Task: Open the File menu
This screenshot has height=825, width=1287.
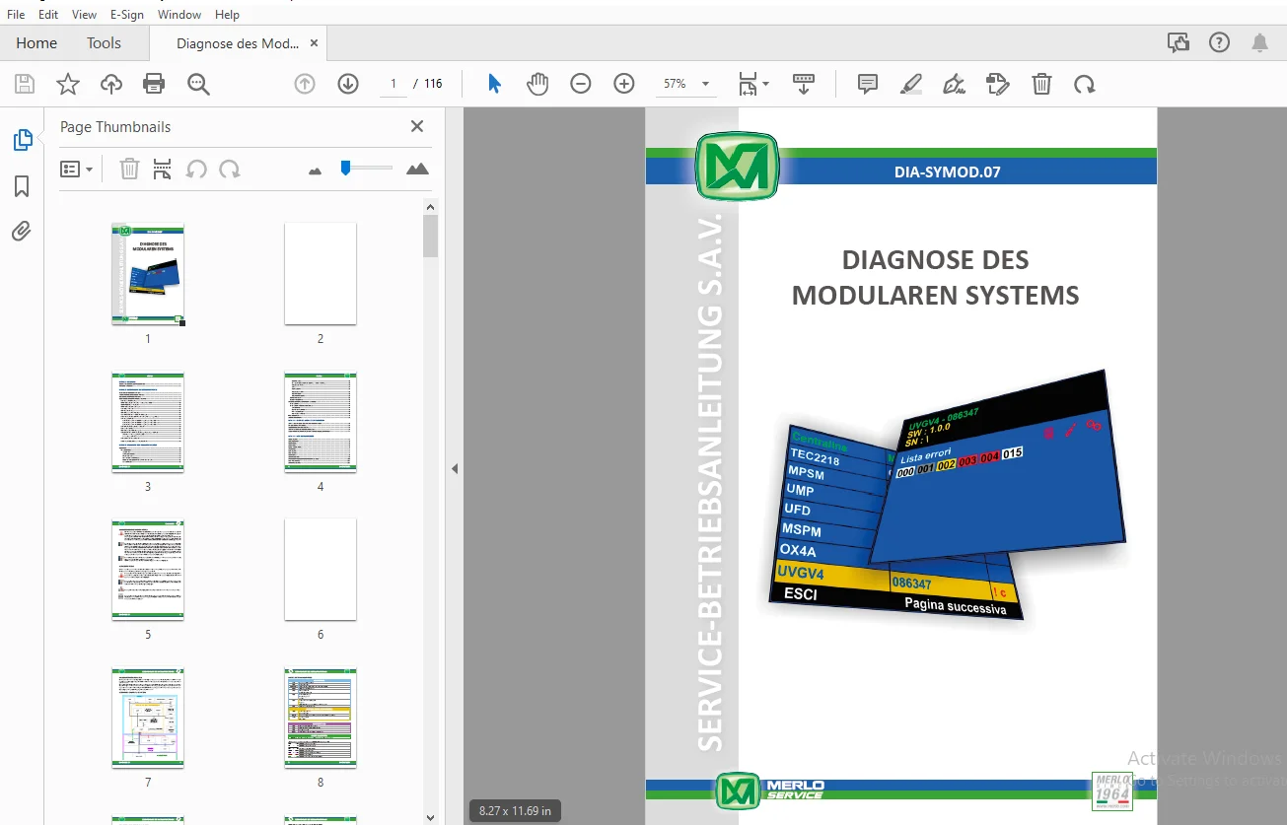Action: (16, 15)
